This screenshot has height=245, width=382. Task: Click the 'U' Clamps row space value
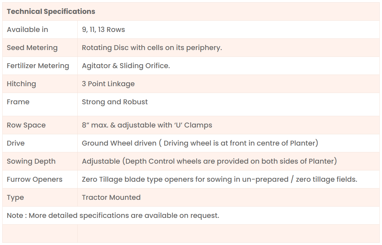click(x=147, y=125)
